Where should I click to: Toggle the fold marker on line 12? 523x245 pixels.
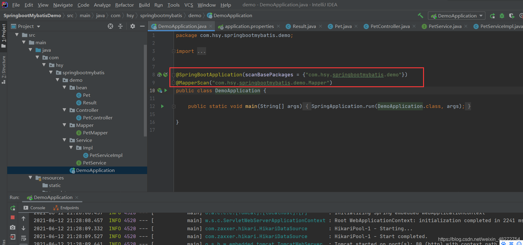pyautogui.click(x=174, y=106)
